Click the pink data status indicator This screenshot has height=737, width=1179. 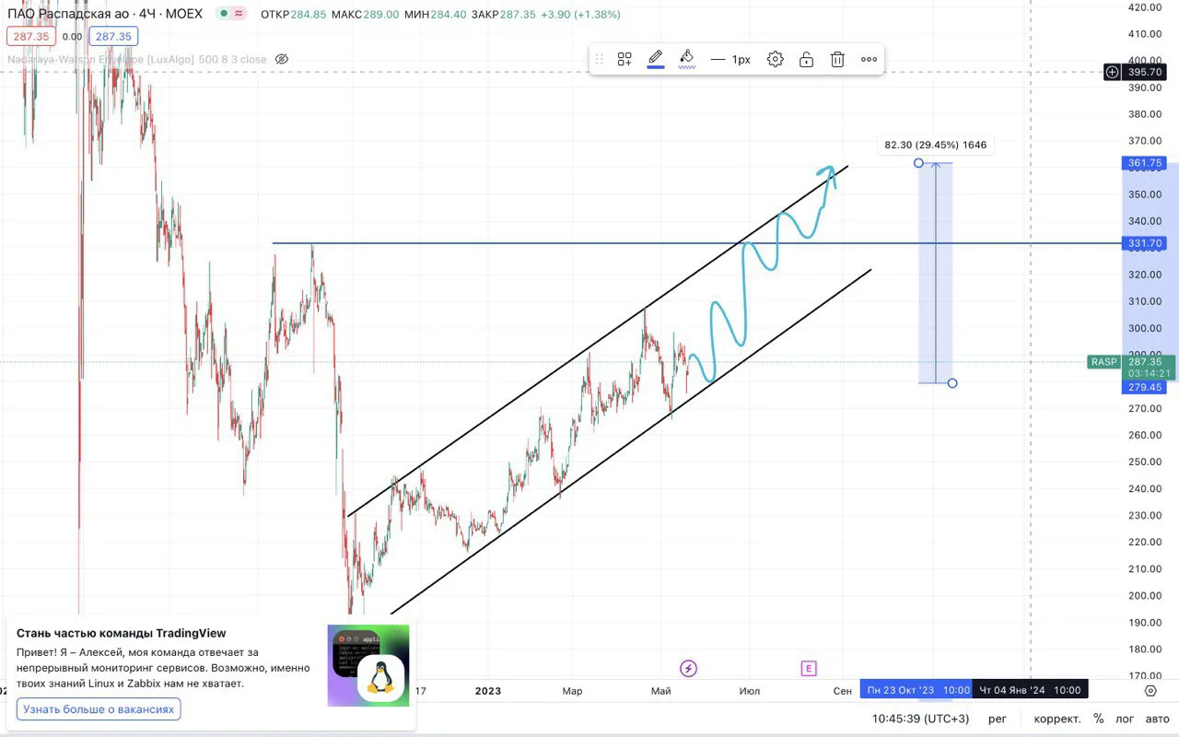pos(239,14)
